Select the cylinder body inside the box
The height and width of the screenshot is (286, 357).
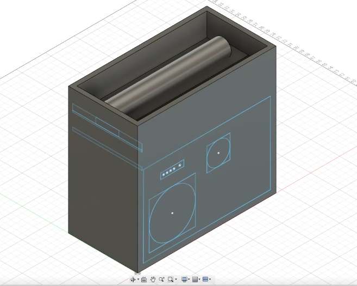point(168,75)
